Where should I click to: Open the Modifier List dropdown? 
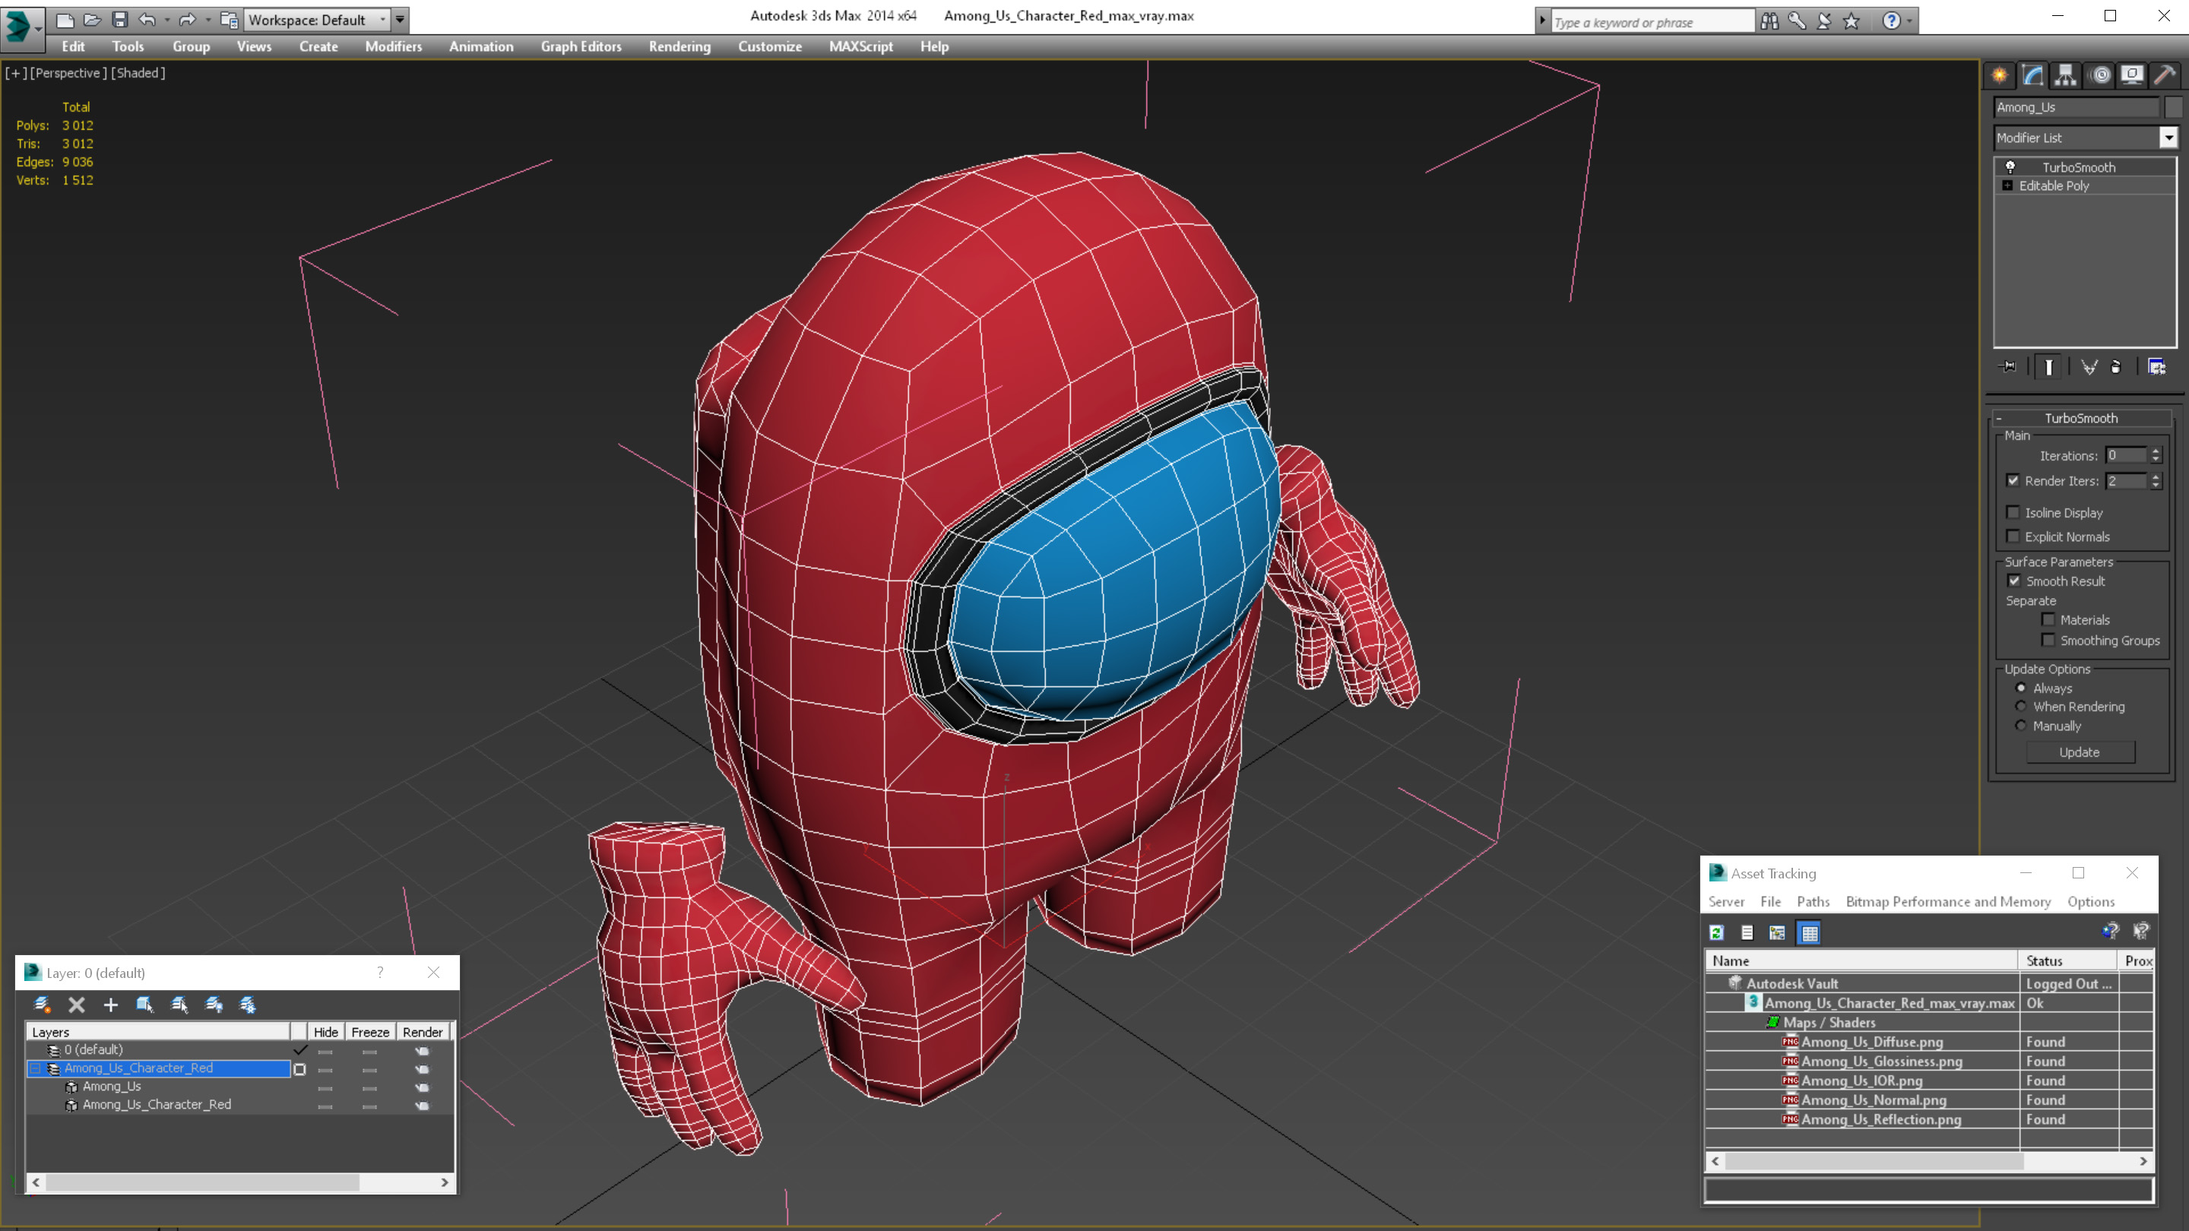pyautogui.click(x=2168, y=138)
